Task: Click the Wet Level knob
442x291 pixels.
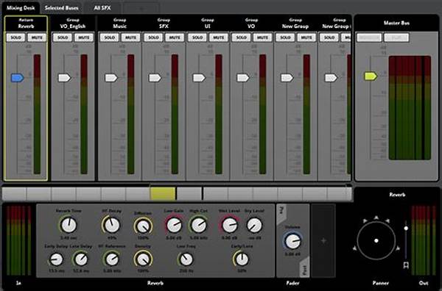Action: pyautogui.click(x=229, y=226)
